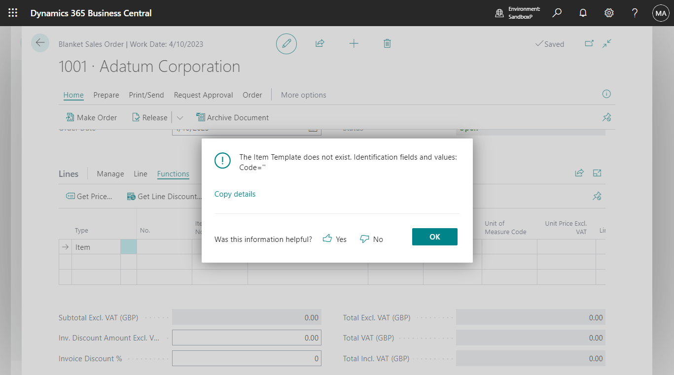The width and height of the screenshot is (674, 375).
Task: Click the trash delete icon
Action: (387, 43)
